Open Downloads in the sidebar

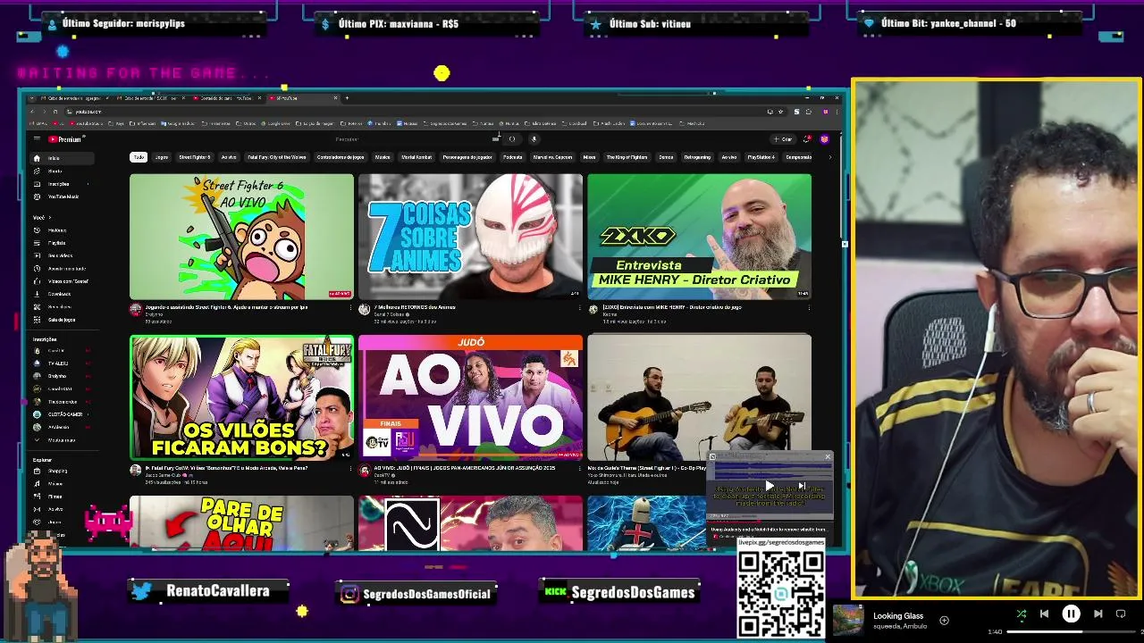pyautogui.click(x=63, y=294)
